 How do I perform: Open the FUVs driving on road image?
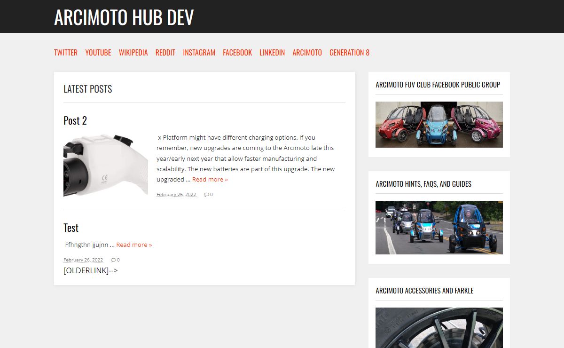coord(439,228)
